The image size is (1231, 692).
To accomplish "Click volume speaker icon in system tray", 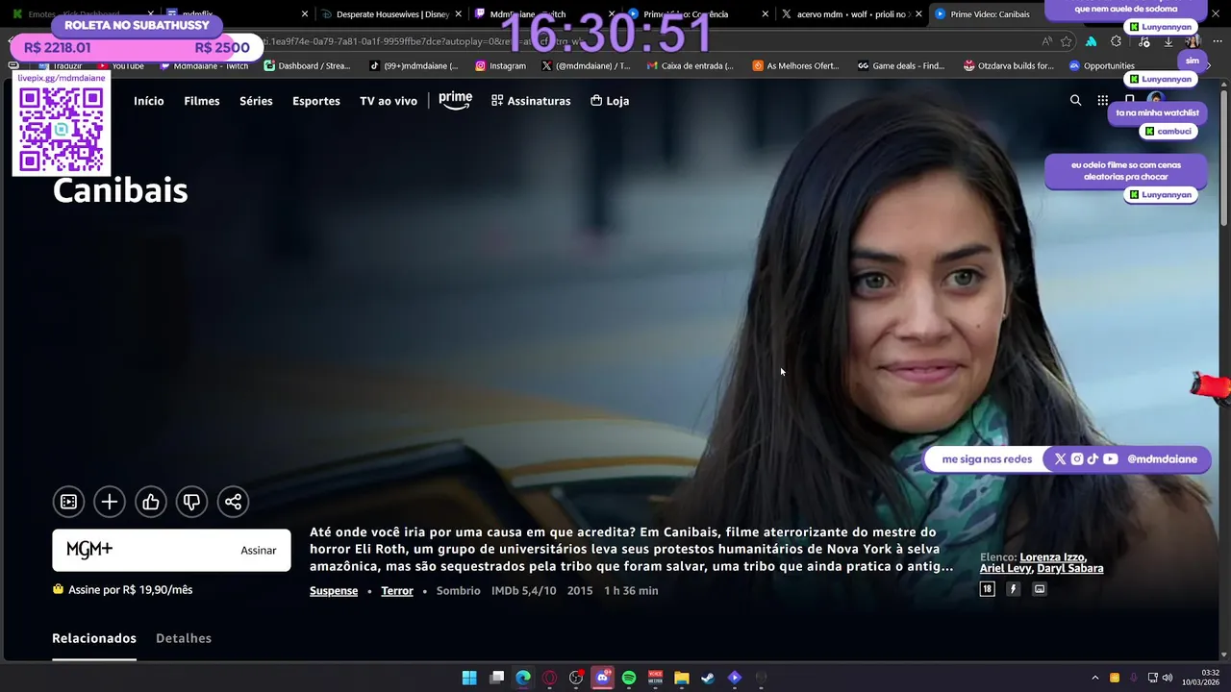I will [1168, 678].
